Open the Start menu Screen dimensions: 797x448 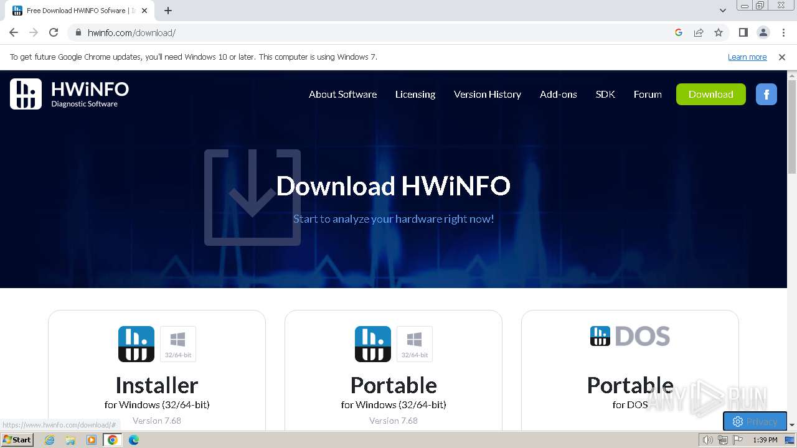click(17, 440)
